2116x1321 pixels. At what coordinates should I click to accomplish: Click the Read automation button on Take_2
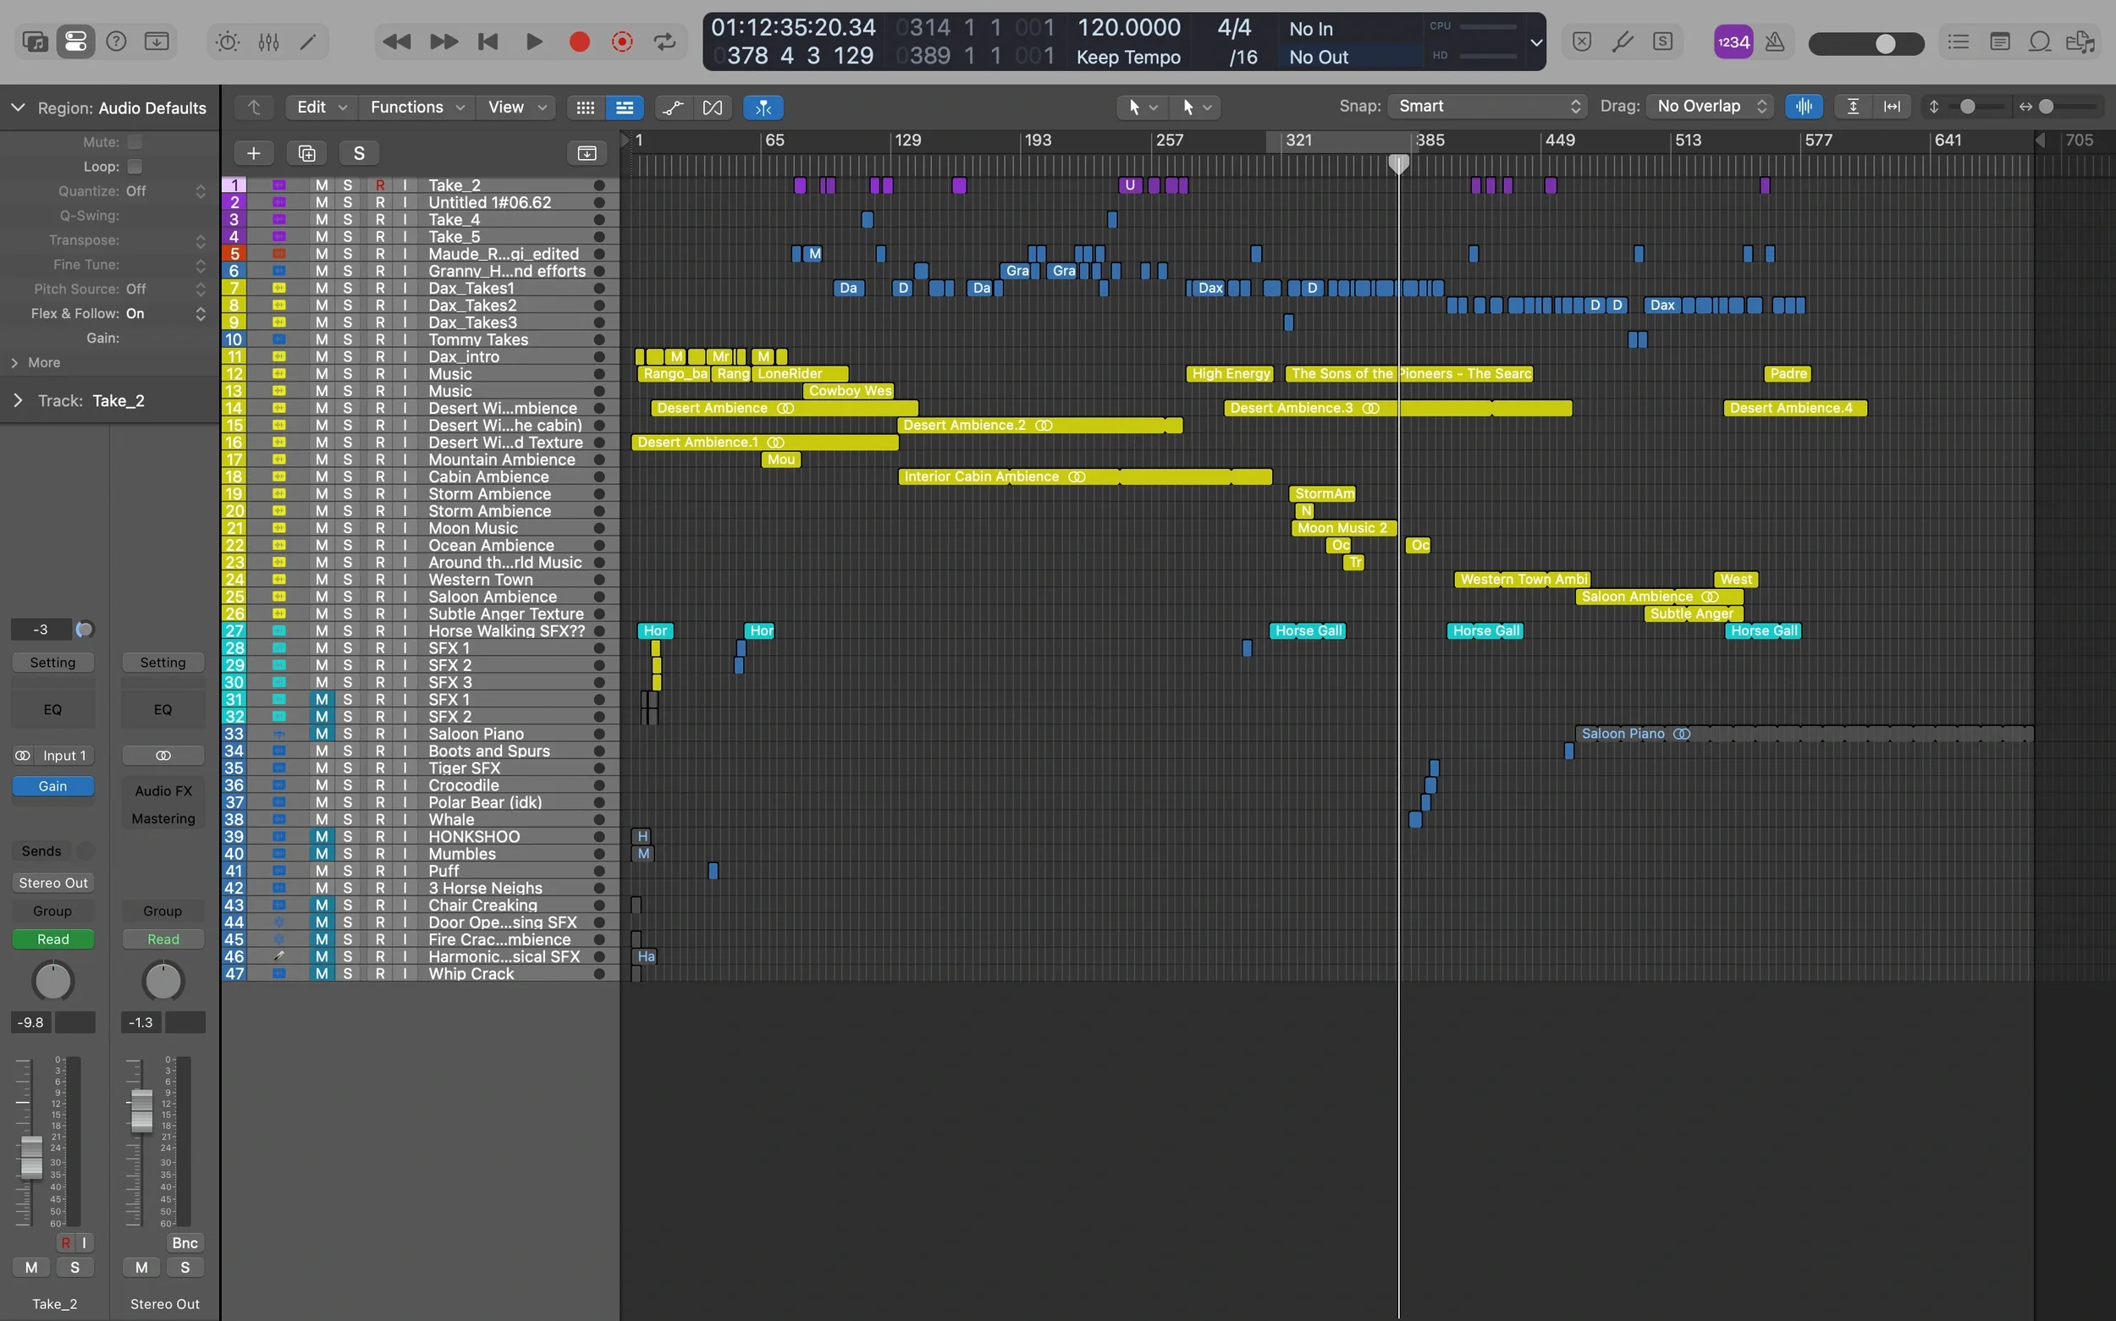tap(52, 939)
